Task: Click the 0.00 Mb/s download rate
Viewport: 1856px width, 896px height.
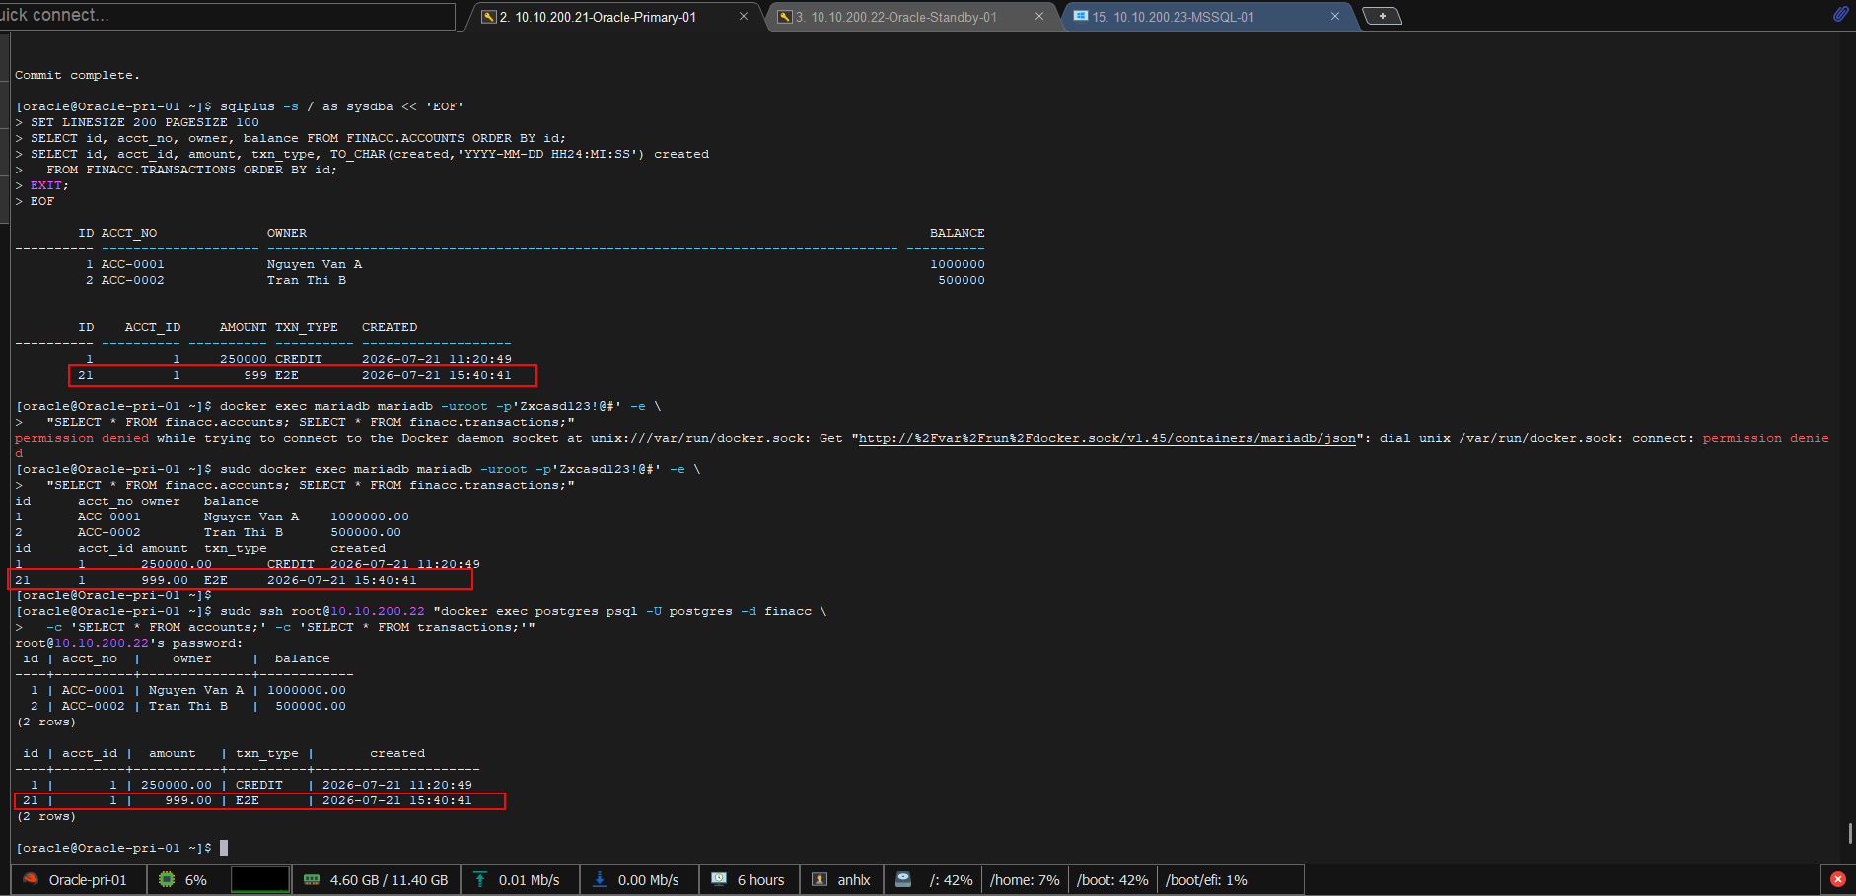Action: pyautogui.click(x=648, y=880)
